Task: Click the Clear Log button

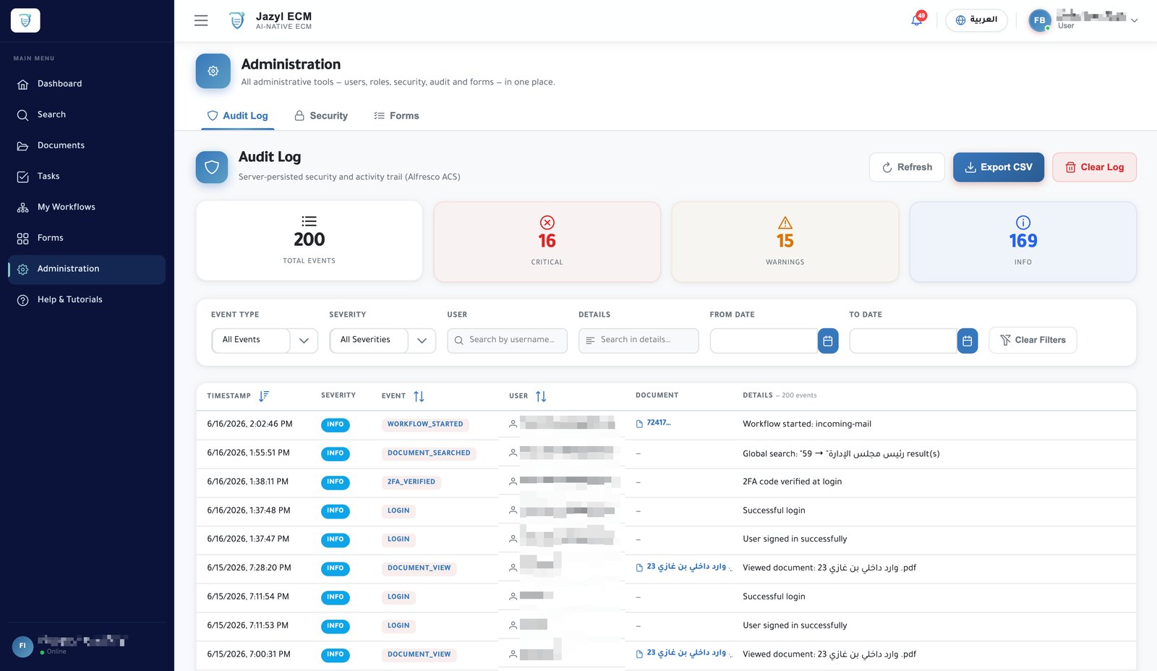Action: 1094,167
